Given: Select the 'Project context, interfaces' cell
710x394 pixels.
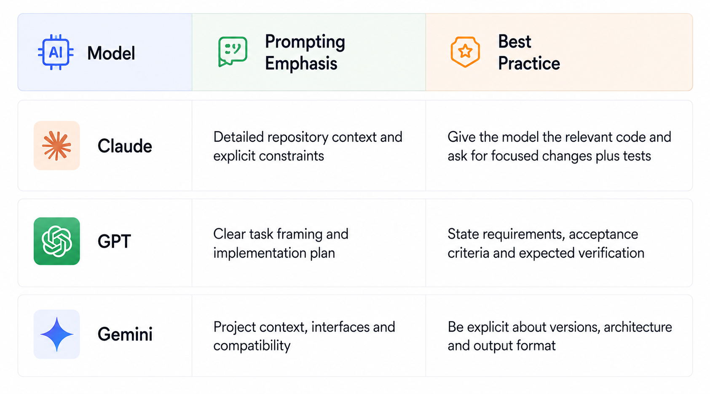Looking at the screenshot, I should pyautogui.click(x=309, y=336).
